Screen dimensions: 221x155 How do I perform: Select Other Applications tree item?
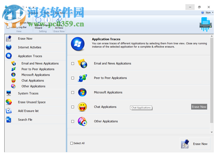[x=33, y=86]
